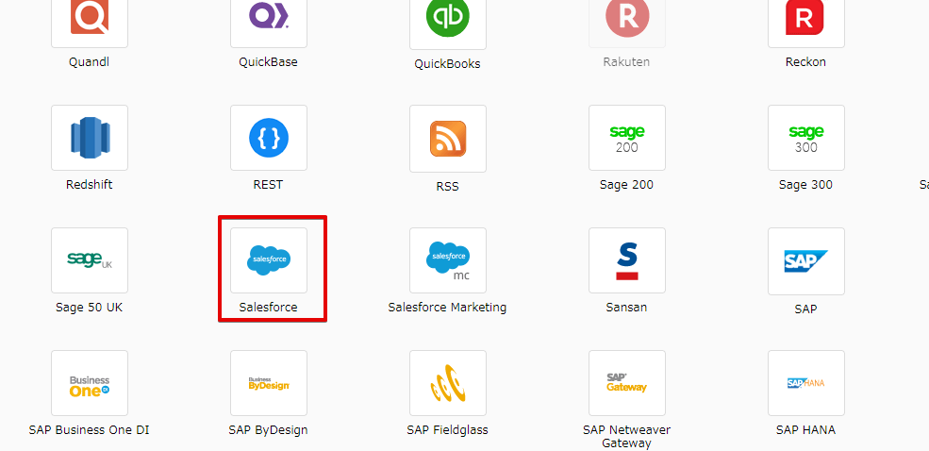Choose the Sage 200 icon
Viewport: 929px width, 451px height.
click(x=627, y=138)
